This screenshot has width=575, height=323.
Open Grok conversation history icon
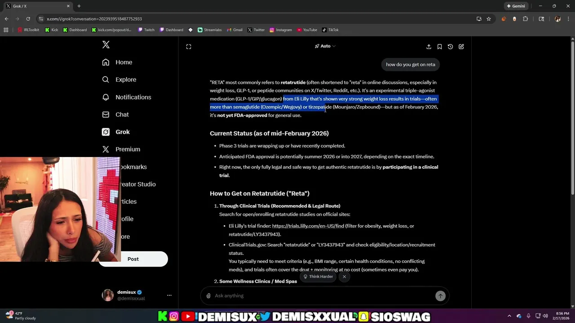[450, 47]
